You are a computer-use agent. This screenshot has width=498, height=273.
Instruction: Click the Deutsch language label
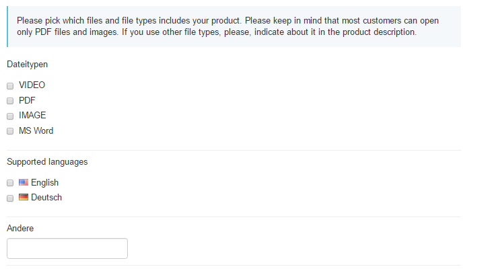(46, 198)
